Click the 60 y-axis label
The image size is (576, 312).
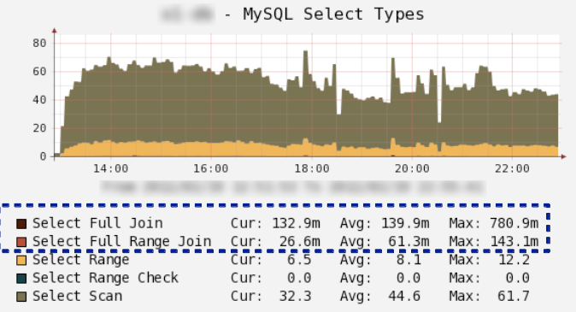click(x=39, y=72)
